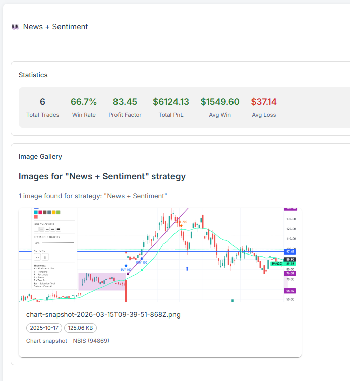Screen dimensions: 350x381
Task: Click the trash icon under Actions in chart
Action: [x=45, y=257]
